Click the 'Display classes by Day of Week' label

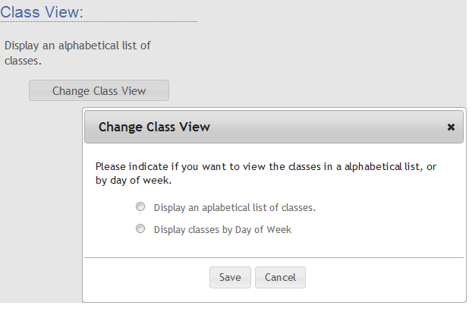tap(222, 229)
